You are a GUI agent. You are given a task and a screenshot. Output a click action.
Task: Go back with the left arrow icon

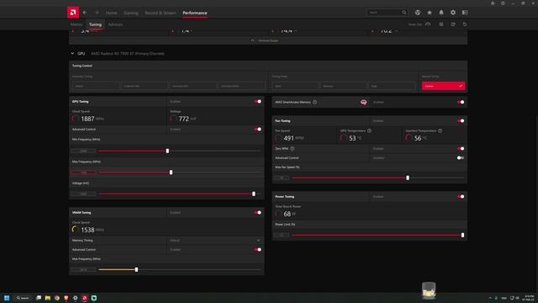point(85,13)
